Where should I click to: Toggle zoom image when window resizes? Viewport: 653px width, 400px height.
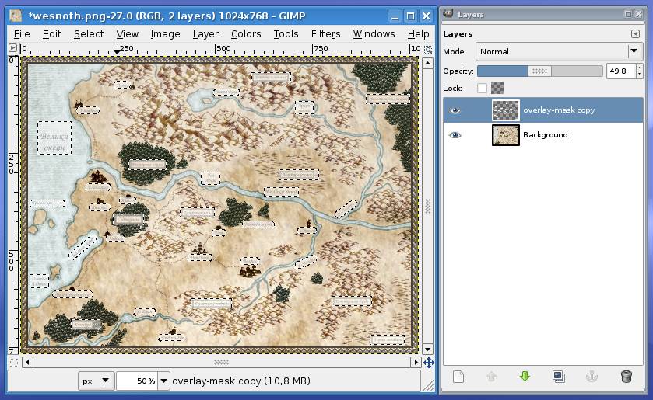click(x=428, y=50)
